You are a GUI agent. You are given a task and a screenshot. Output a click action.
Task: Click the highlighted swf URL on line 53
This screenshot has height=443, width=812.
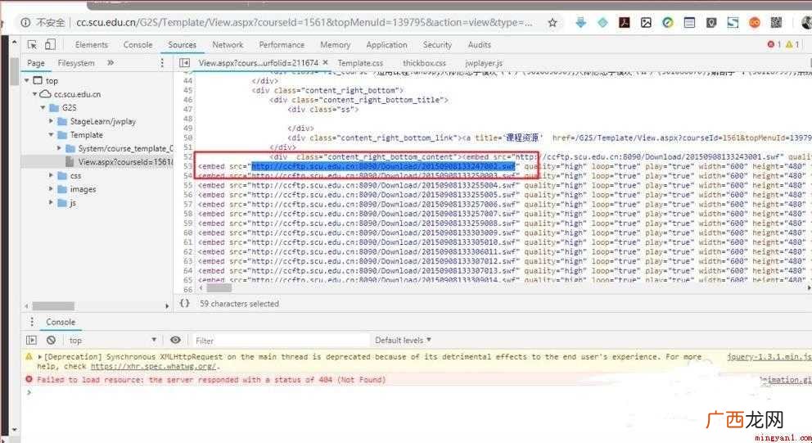tap(384, 166)
